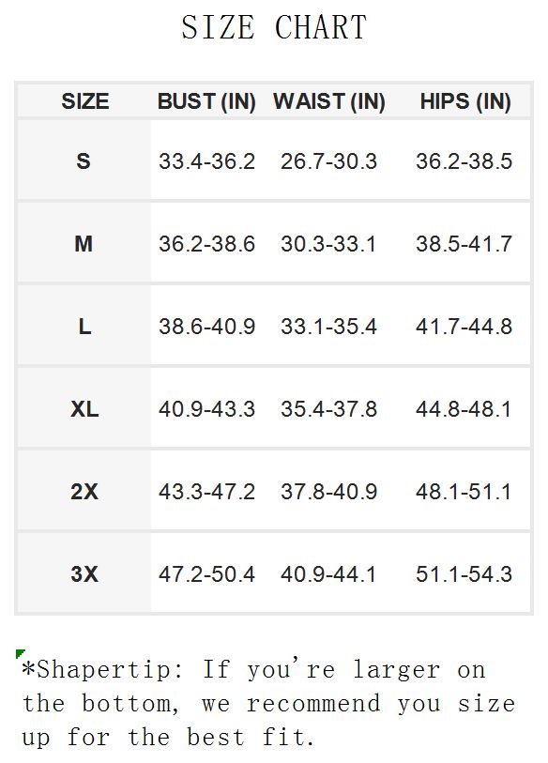Viewport: 548px width, 763px height.
Task: Select bust value 47.2-50.4
Action: 206,574
